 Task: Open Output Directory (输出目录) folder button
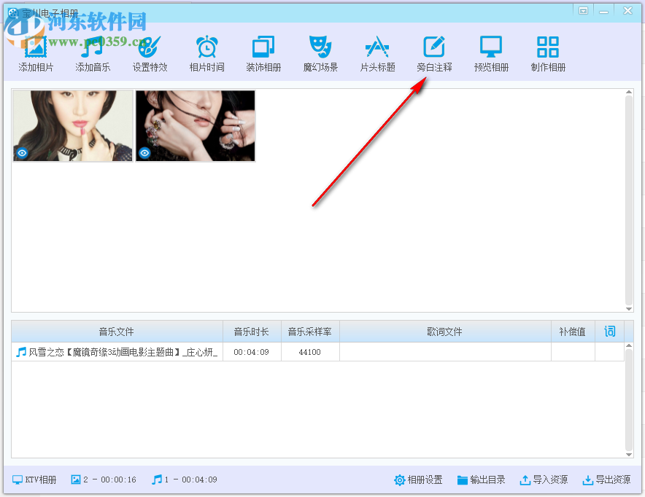(482, 480)
